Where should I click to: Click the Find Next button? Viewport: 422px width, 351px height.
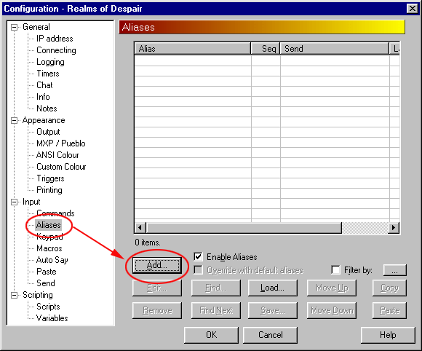(216, 310)
